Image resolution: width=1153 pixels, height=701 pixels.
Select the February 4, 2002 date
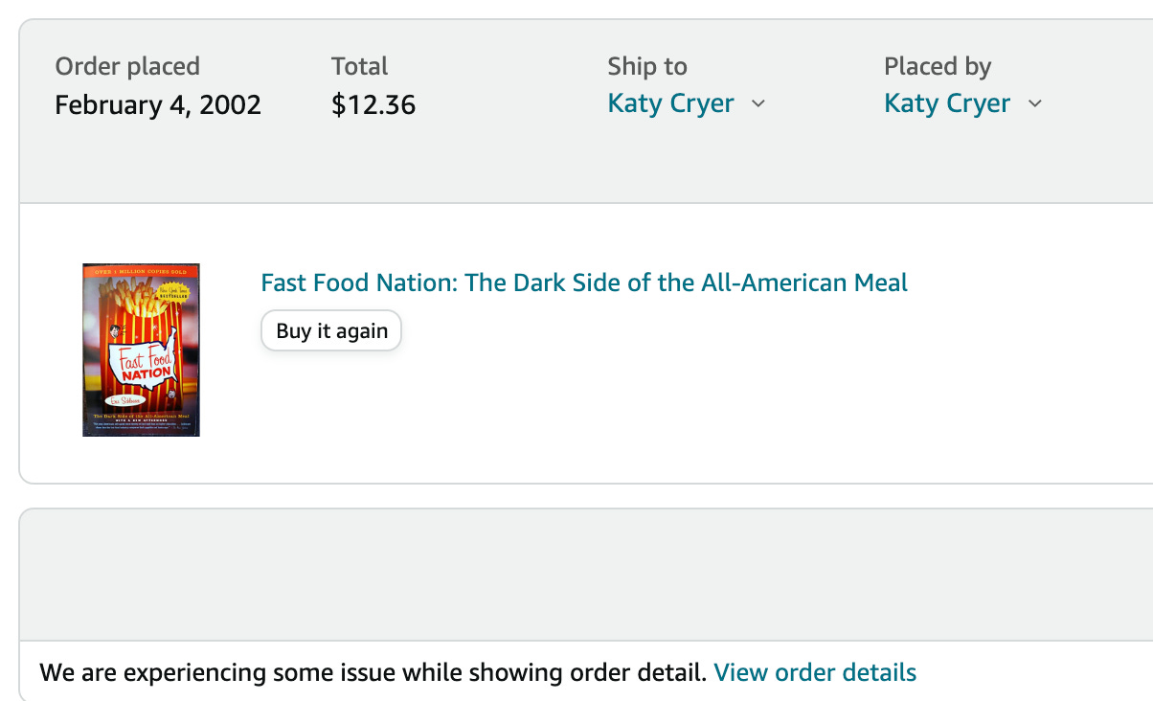158,104
